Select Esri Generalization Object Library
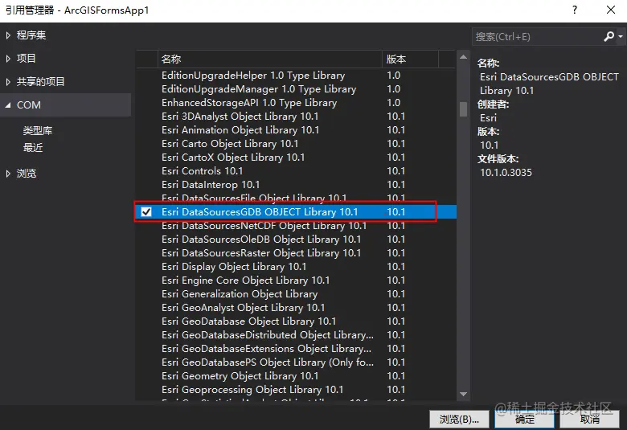The width and height of the screenshot is (627, 430). point(296,294)
